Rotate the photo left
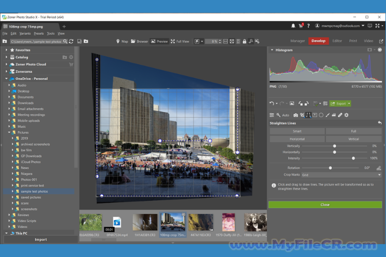Viewport: 386px width, 257px height. [301, 103]
